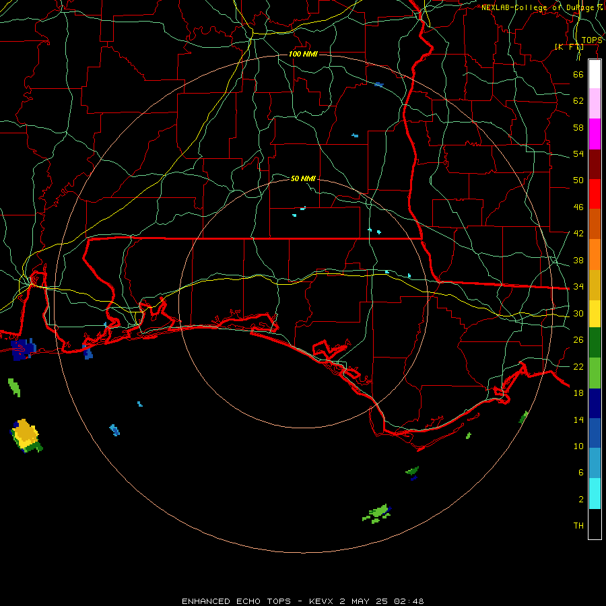Click the large light green echo near bottom

[x=376, y=514]
